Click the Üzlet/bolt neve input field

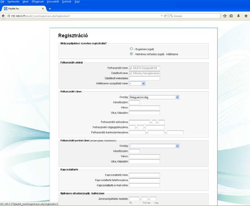[x=144, y=73]
